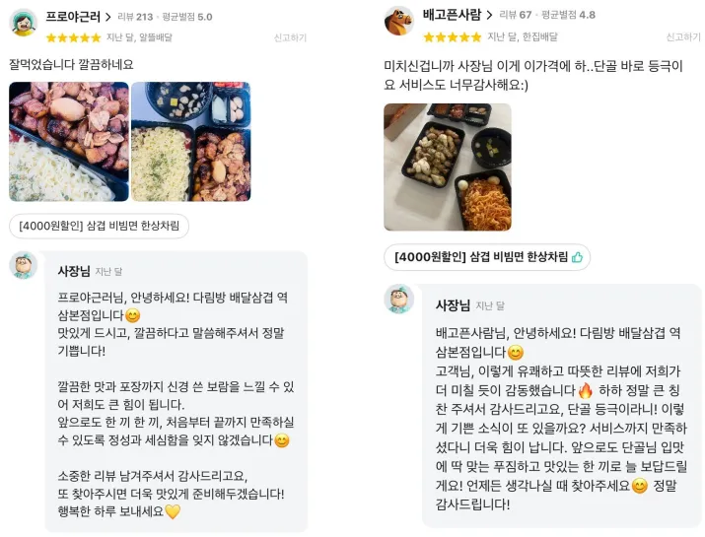Open 배고픈사람 horse profile avatar
The image size is (705, 537).
[x=398, y=21]
